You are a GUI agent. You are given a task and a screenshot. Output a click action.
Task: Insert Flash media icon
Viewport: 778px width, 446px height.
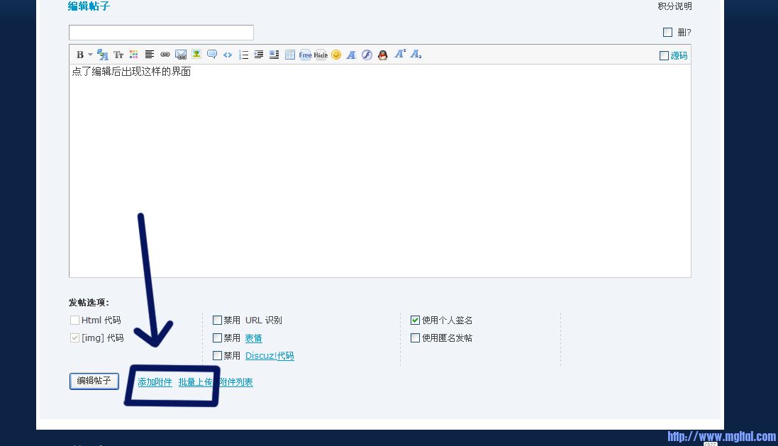click(367, 55)
